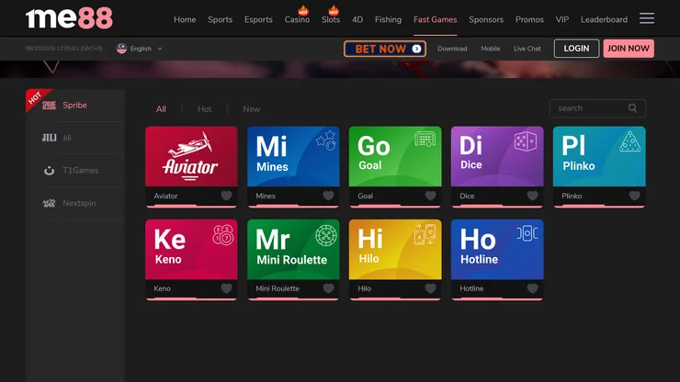Open the VIP menu item
This screenshot has width=680, height=382.
[562, 19]
